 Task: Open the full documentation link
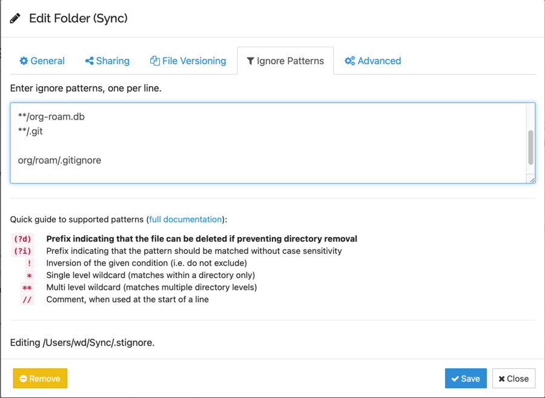[x=185, y=219]
